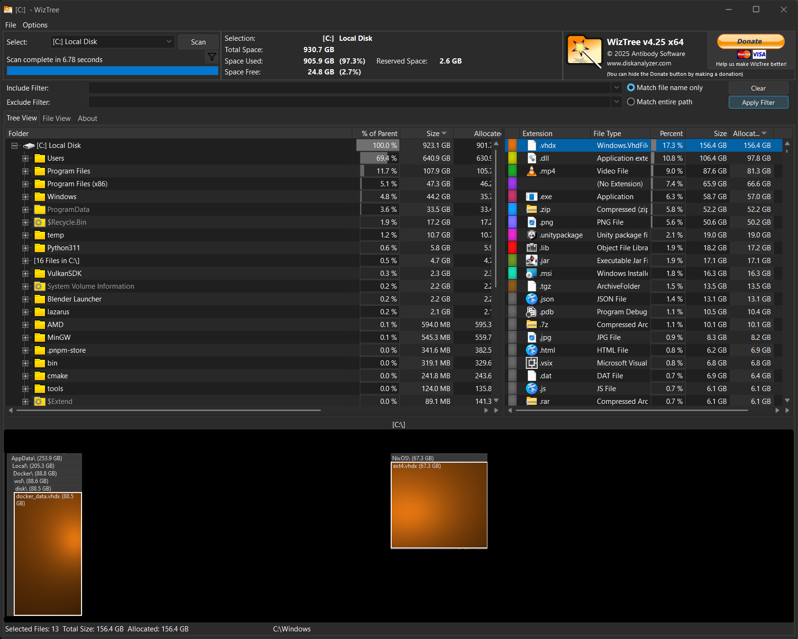Image resolution: width=798 pixels, height=639 pixels.
Task: Click the orange swatch for .vhdx
Action: [512, 146]
